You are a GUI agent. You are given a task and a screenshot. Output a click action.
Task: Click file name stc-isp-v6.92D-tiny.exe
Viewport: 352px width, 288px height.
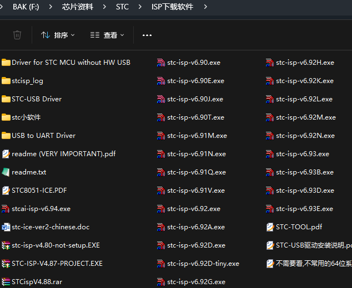tap(203, 264)
